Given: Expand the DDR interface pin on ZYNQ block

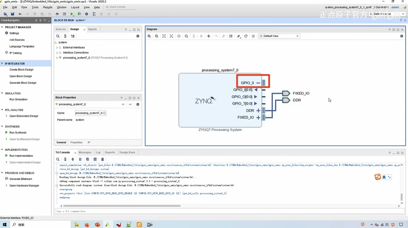Looking at the screenshot, I should pyautogui.click(x=258, y=111).
